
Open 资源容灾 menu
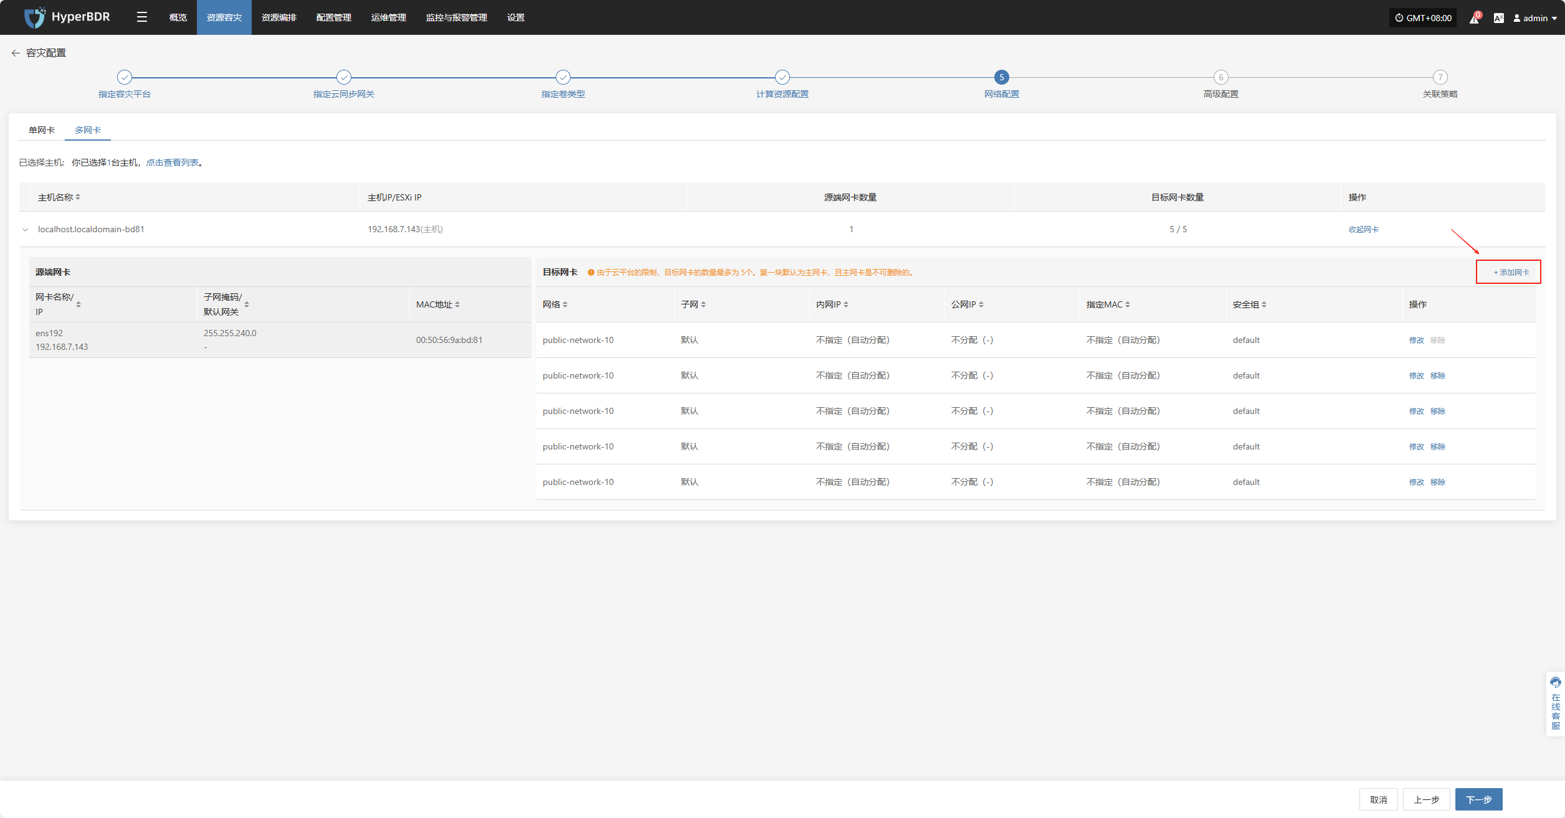(224, 17)
